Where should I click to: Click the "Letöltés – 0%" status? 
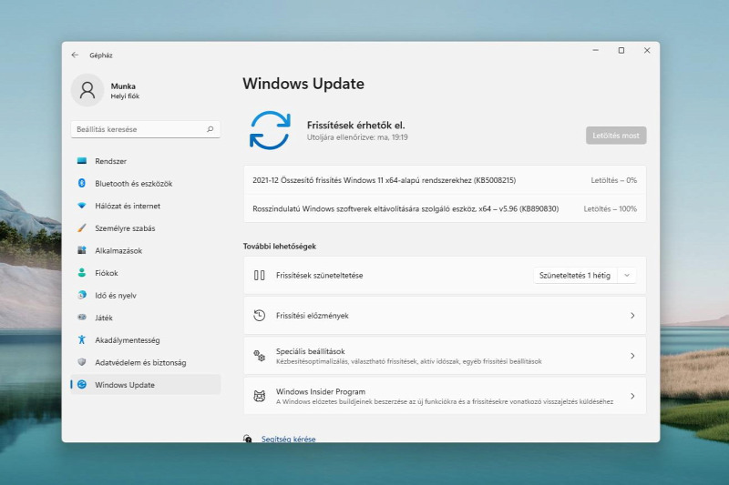(613, 180)
